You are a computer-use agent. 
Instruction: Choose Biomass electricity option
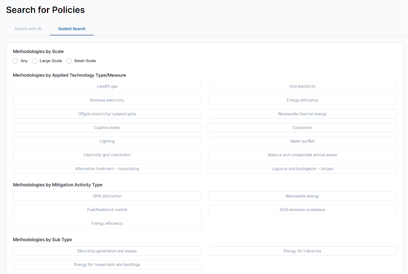coord(107,100)
